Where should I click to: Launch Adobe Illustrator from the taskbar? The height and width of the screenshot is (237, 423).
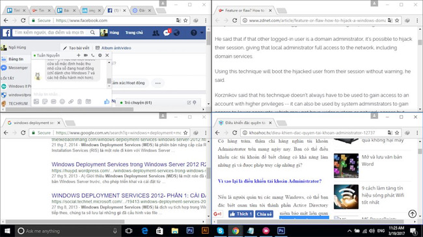205,231
